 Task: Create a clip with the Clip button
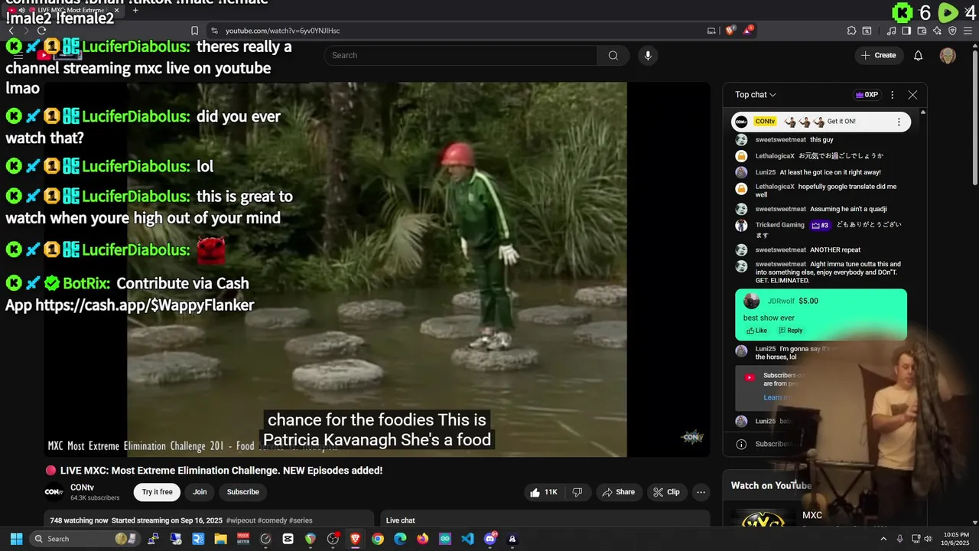point(666,492)
